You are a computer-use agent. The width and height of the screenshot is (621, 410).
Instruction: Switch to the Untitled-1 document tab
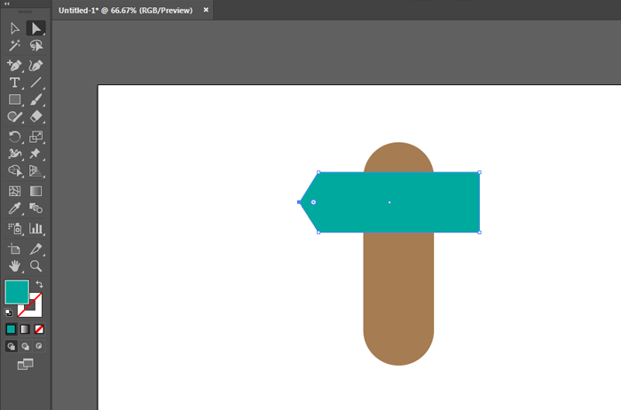pos(126,11)
